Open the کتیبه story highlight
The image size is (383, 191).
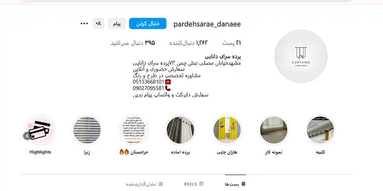point(320,130)
